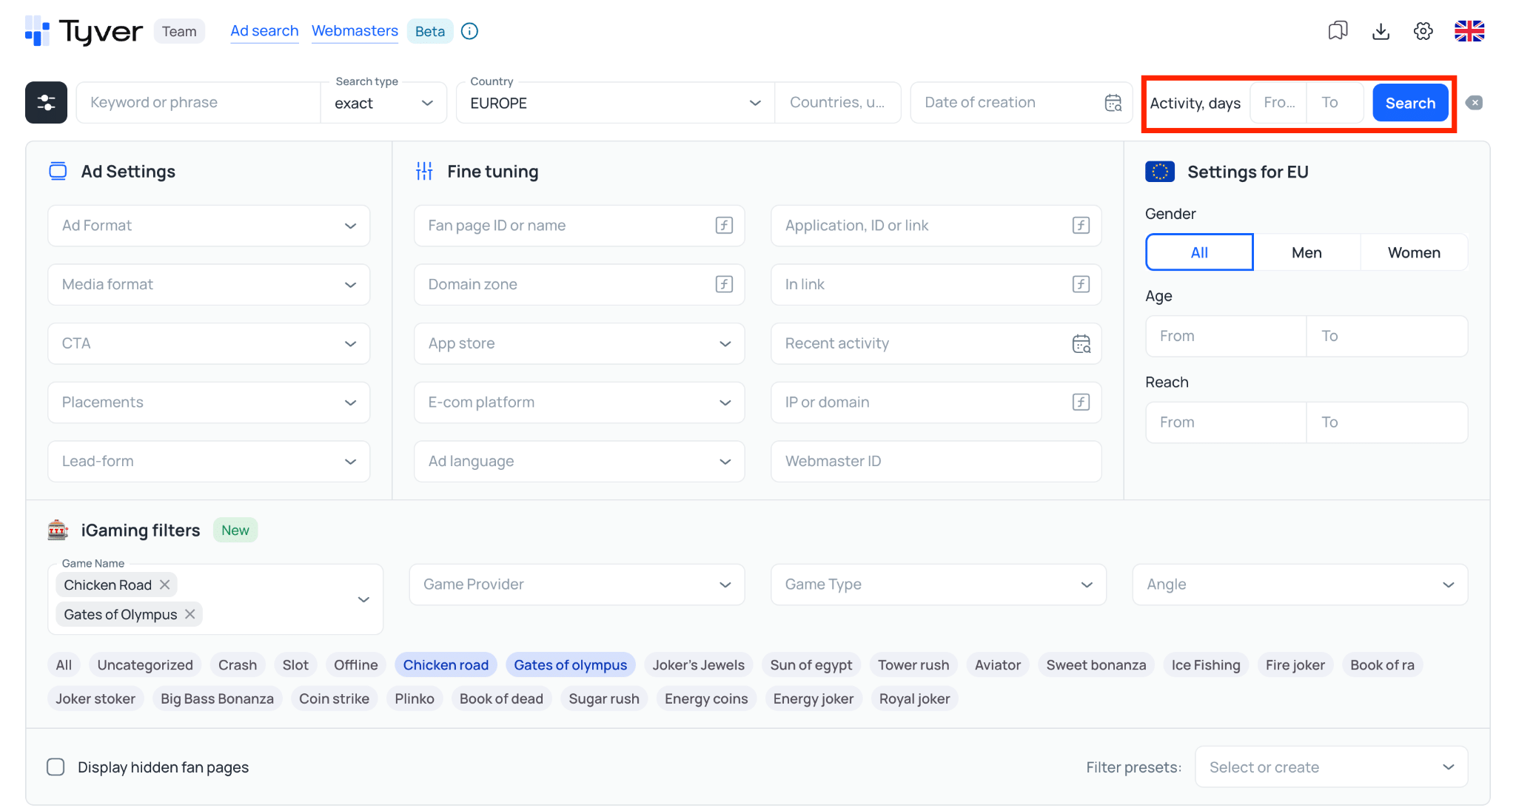This screenshot has width=1516, height=808.
Task: Click the blue Search button
Action: 1410,103
